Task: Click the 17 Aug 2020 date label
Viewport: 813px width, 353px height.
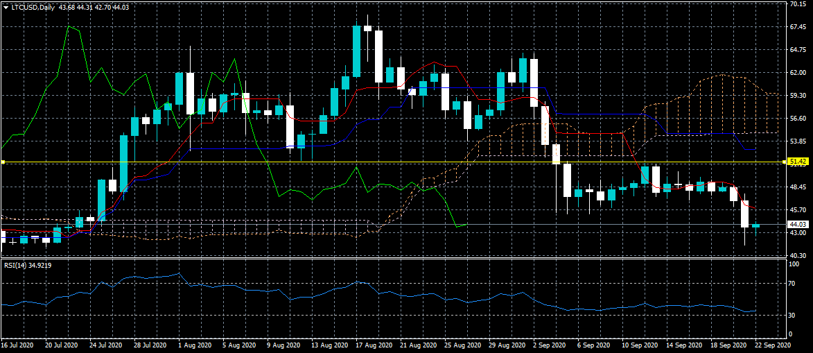Action: pyautogui.click(x=374, y=345)
